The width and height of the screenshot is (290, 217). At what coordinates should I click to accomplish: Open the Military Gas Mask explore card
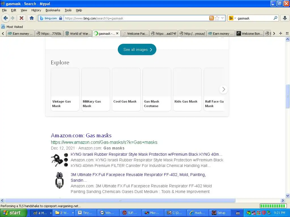[x=96, y=90]
